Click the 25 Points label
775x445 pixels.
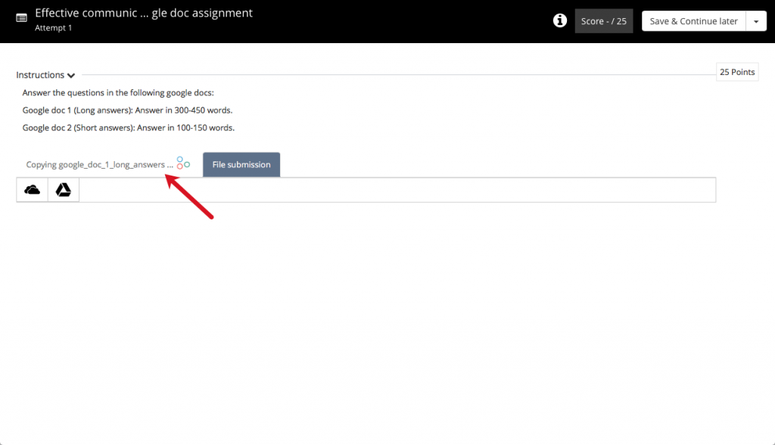click(x=737, y=72)
